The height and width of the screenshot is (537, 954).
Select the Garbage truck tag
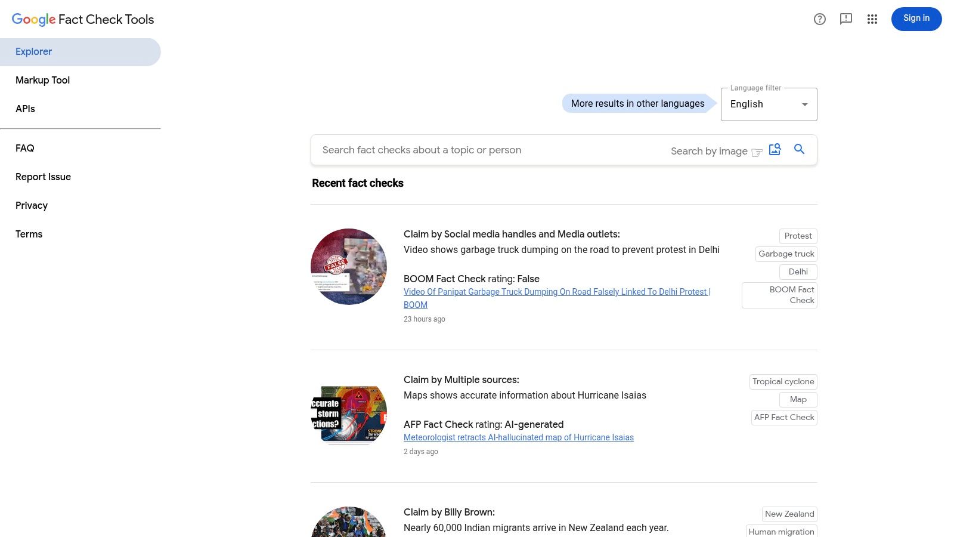tap(786, 254)
